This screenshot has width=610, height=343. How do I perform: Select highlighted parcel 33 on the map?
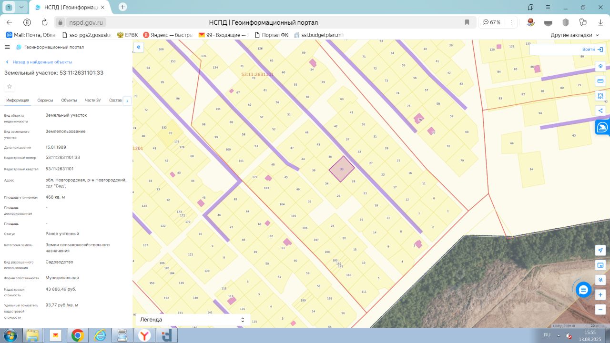[x=342, y=169]
